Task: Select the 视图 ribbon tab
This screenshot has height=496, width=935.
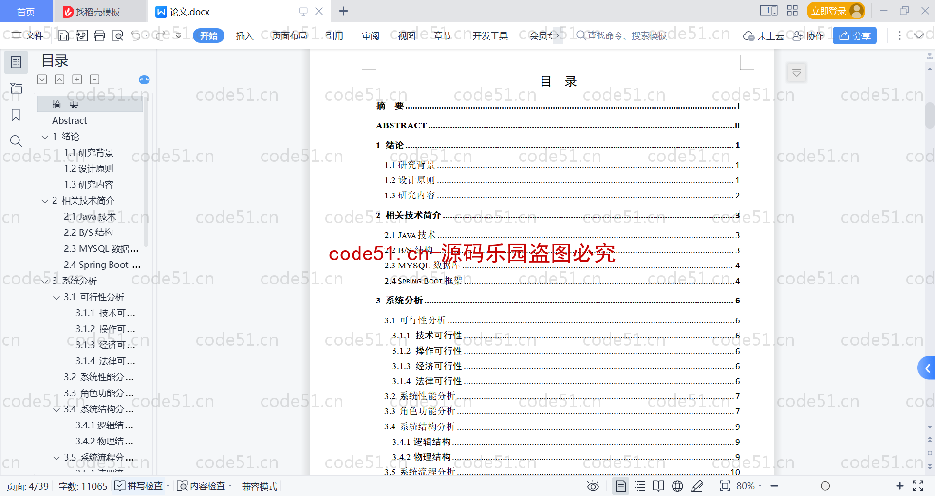Action: 407,35
